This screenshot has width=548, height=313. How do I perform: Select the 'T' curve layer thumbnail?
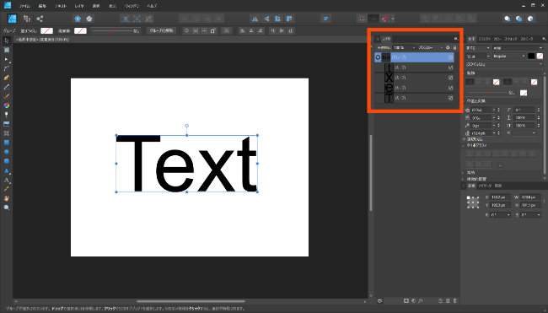pyautogui.click(x=389, y=98)
